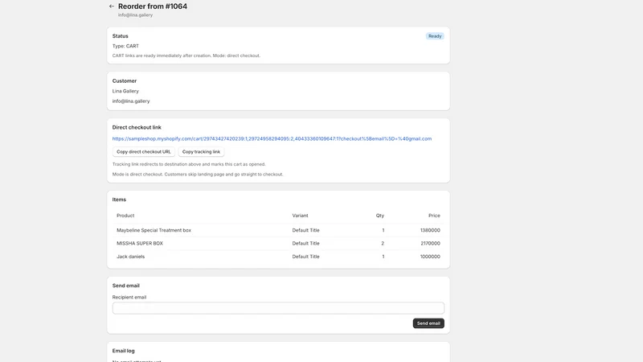Click the Email log heading
This screenshot has height=362, width=643.
tap(124, 351)
